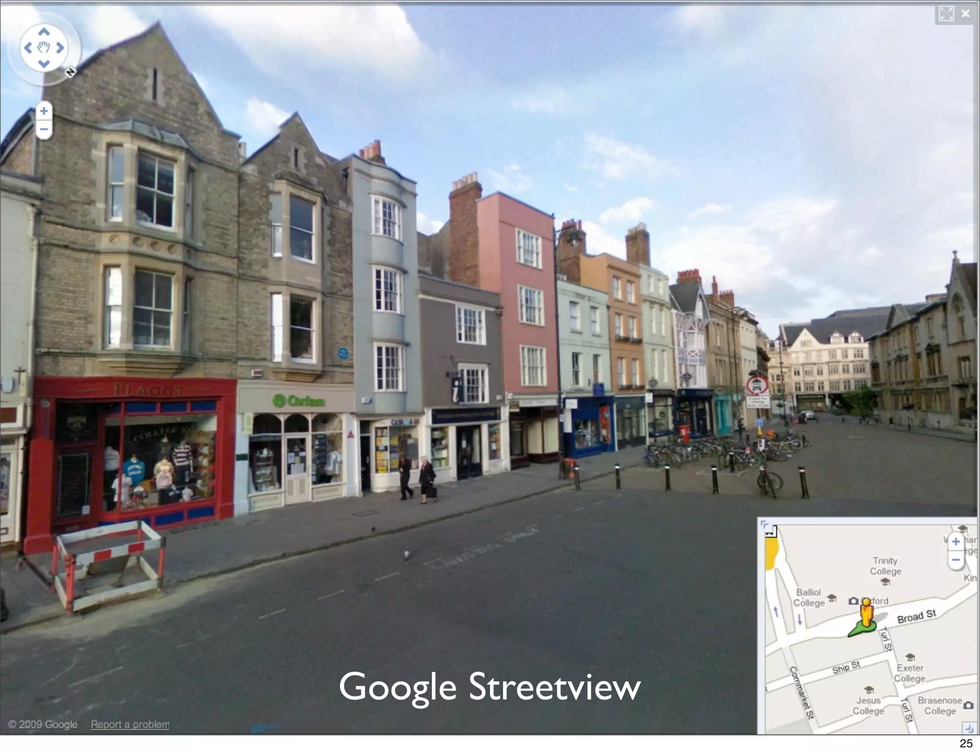Close the Street View panel
The image size is (980, 754).
pos(965,14)
